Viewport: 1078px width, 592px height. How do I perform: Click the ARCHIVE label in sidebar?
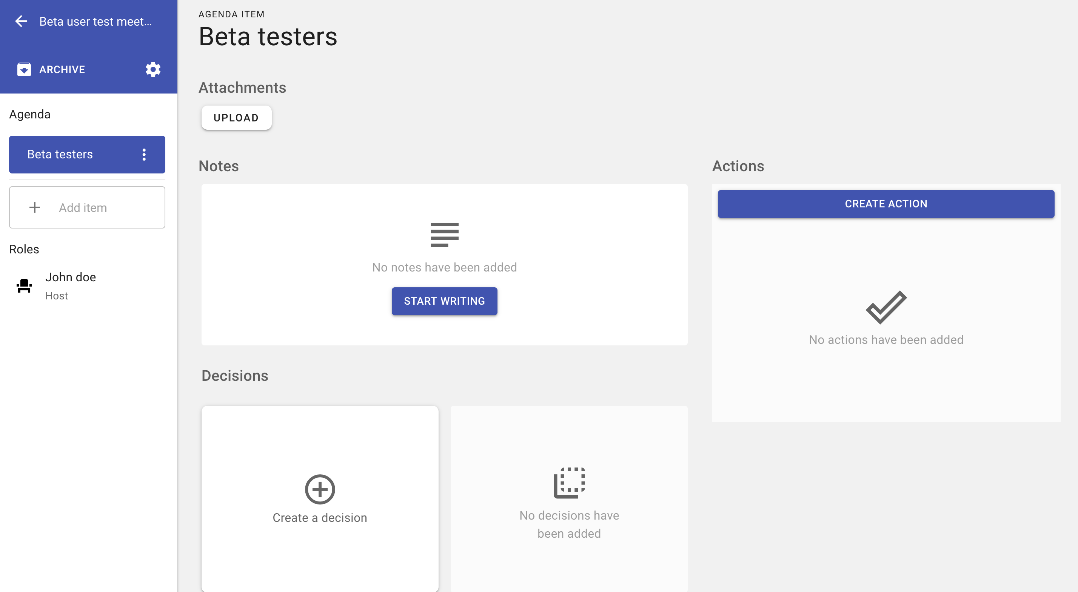pyautogui.click(x=62, y=69)
